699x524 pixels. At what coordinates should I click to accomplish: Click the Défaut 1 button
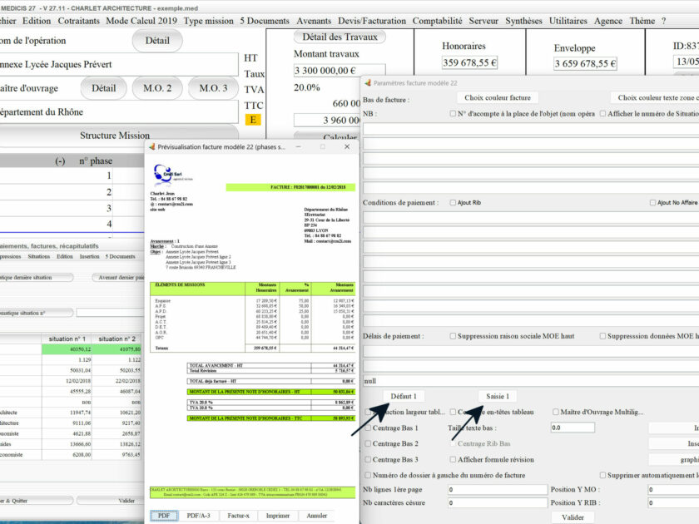tap(404, 396)
